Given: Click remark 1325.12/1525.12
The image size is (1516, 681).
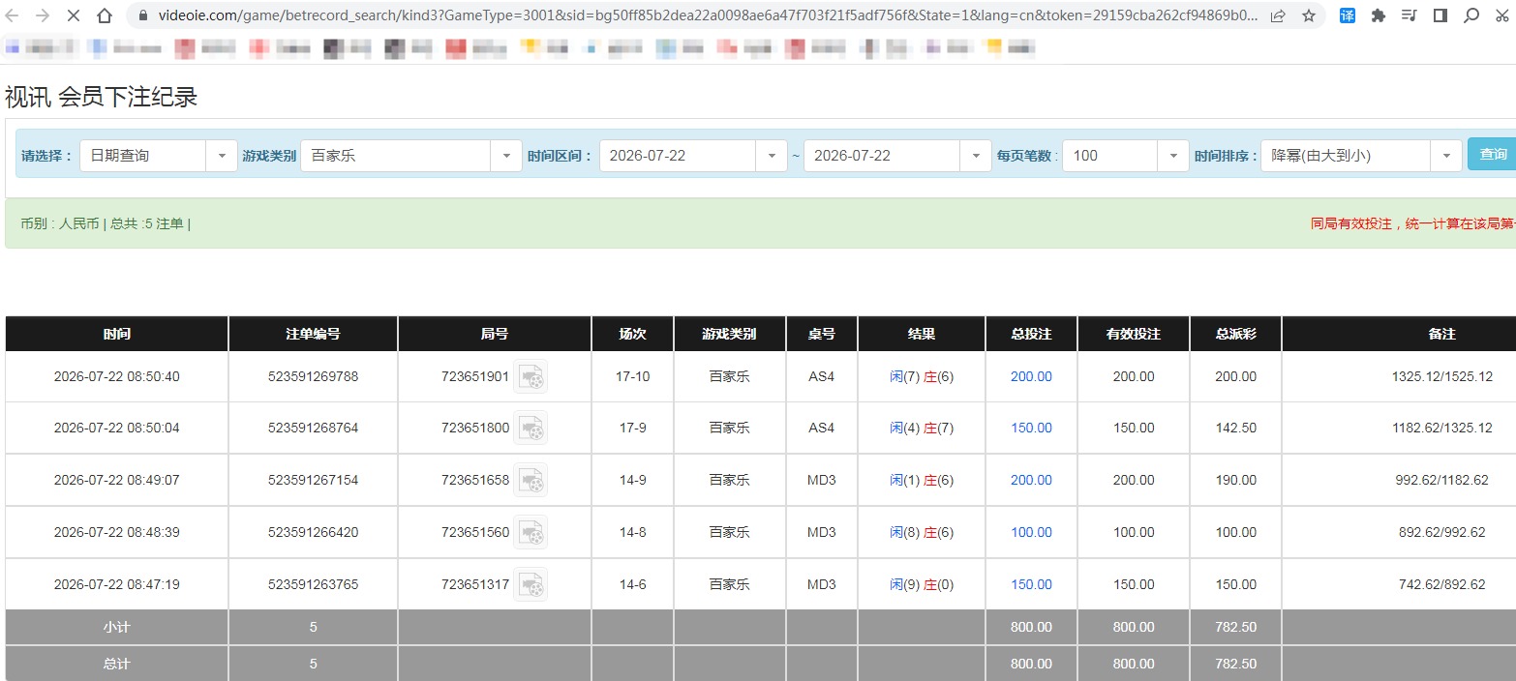Looking at the screenshot, I should (x=1442, y=376).
